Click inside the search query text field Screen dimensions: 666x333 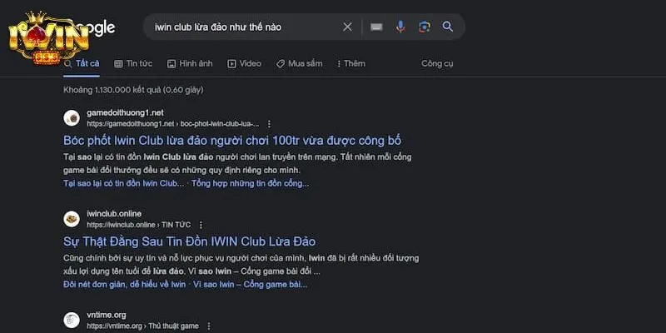[241, 27]
